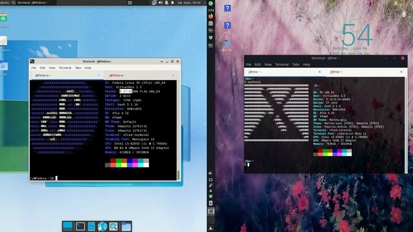Close second j@mx terminal tab
Image resolution: width=413 pixels, height=232 pixels.
point(401,72)
